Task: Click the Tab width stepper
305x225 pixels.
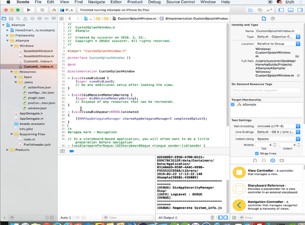Action: (x=274, y=145)
